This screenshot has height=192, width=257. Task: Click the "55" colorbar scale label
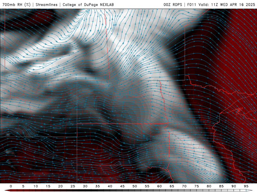(147, 186)
